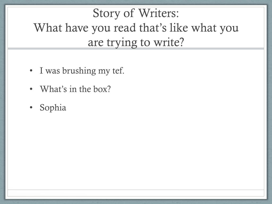Image resolution: width=272 pixels, height=204 pixels.
Task: Click the "are trying to write?" title line
Action: (136, 42)
